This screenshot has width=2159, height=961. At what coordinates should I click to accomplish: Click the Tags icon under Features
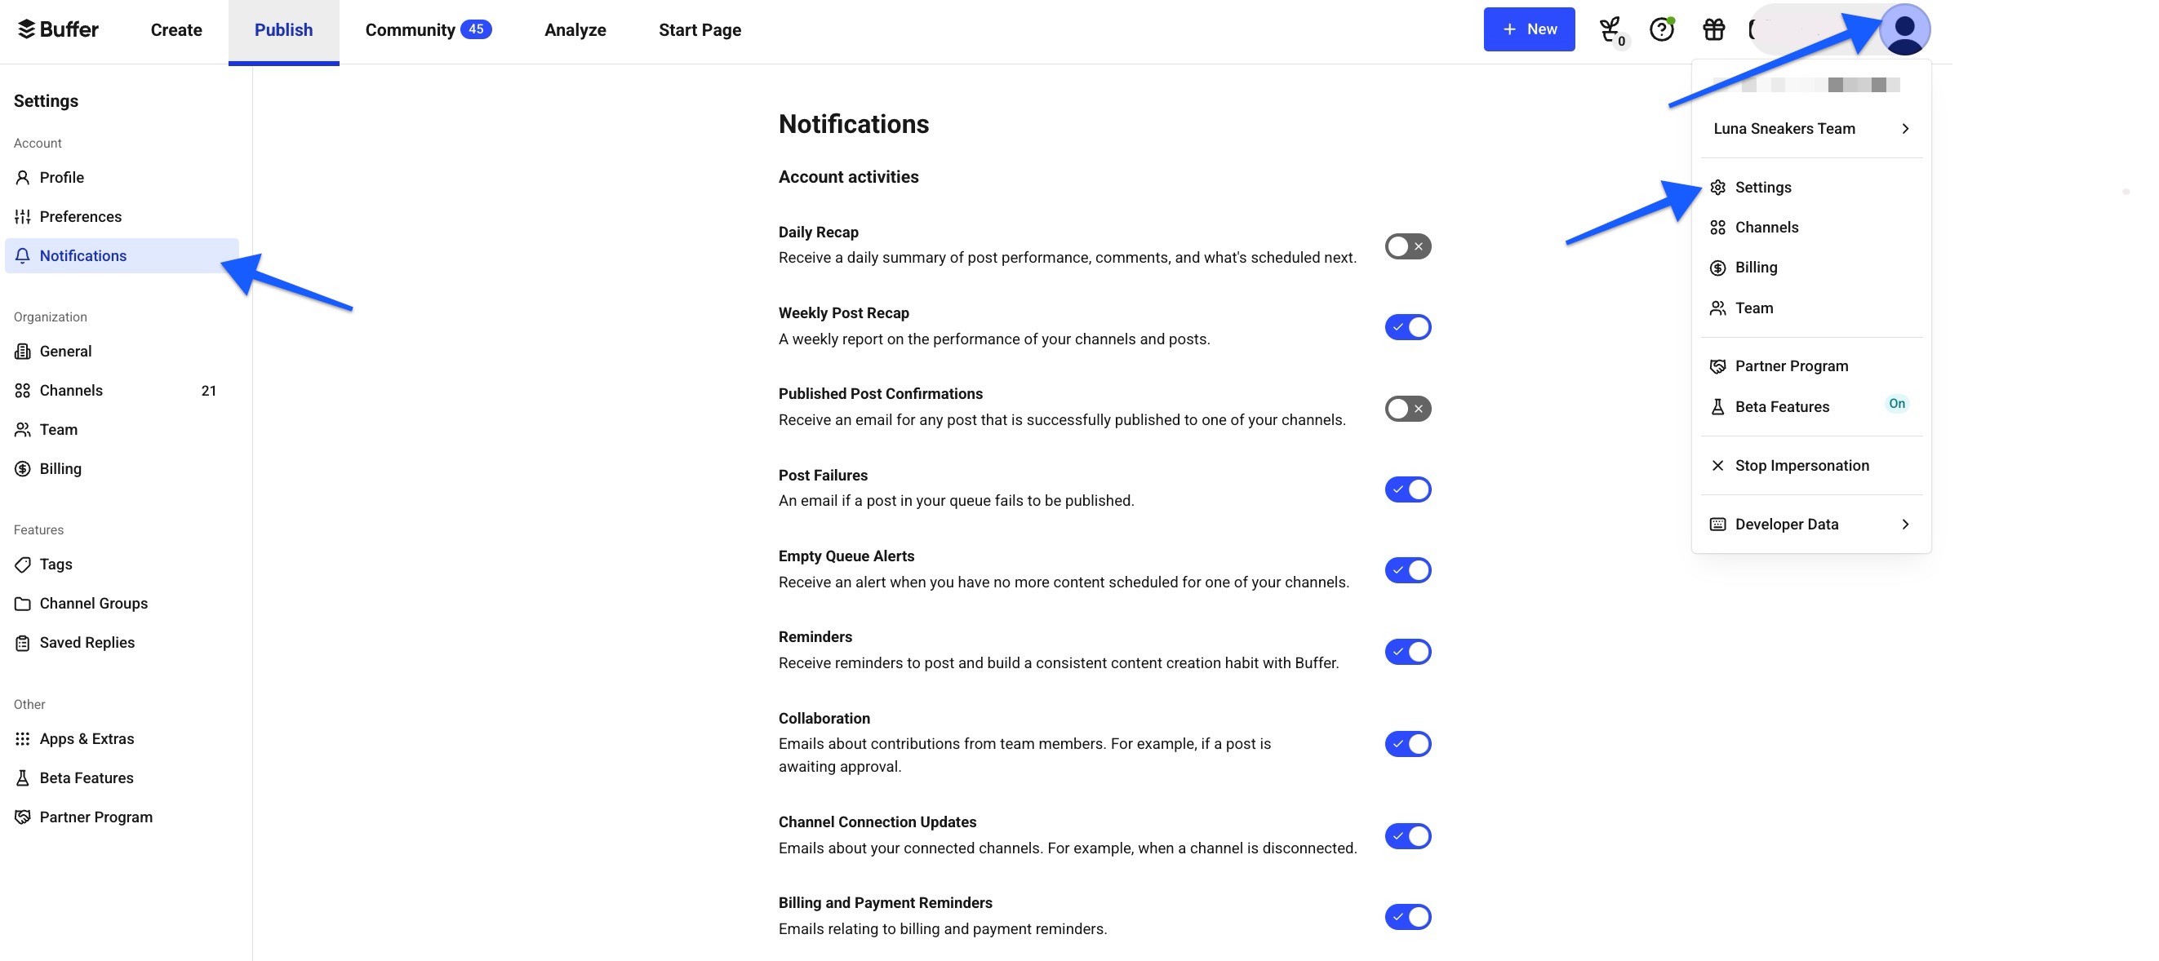pyautogui.click(x=23, y=564)
